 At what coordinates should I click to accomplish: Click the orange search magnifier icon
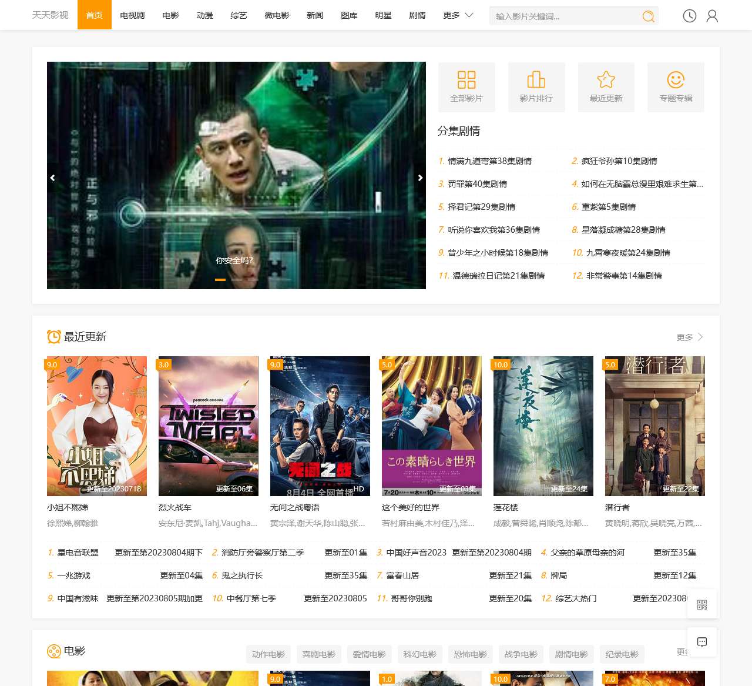pyautogui.click(x=648, y=16)
